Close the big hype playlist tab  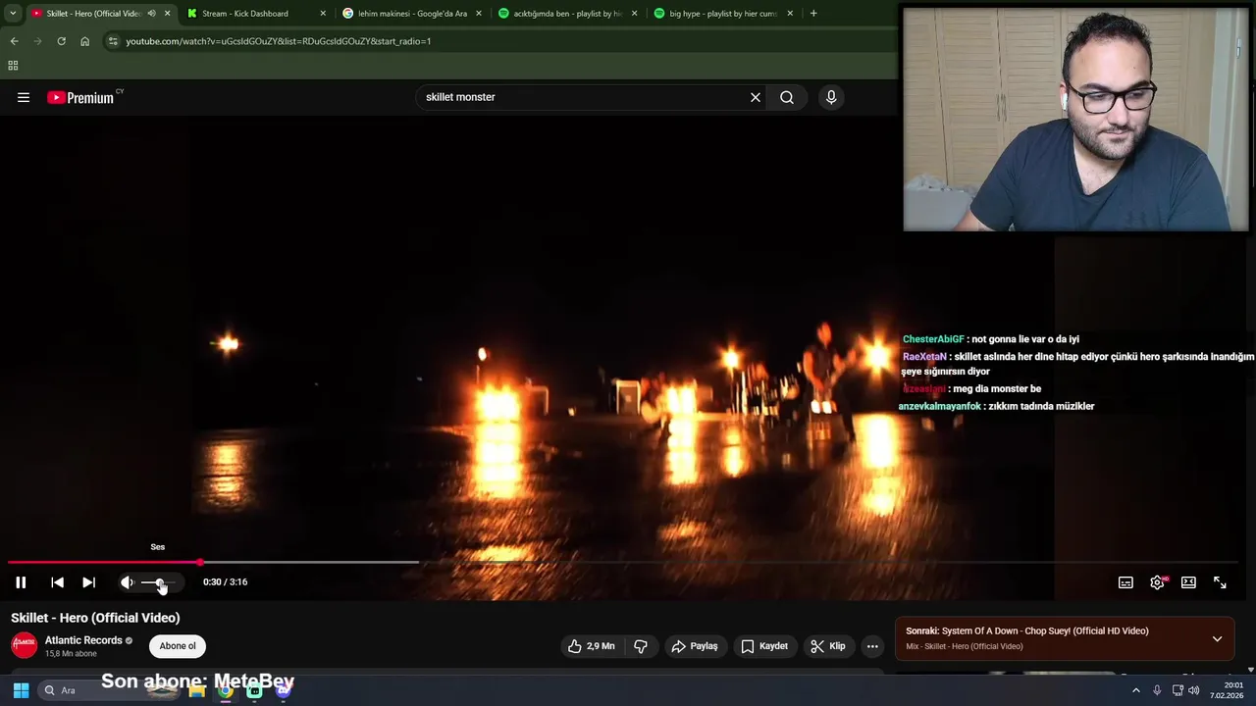[x=790, y=14]
